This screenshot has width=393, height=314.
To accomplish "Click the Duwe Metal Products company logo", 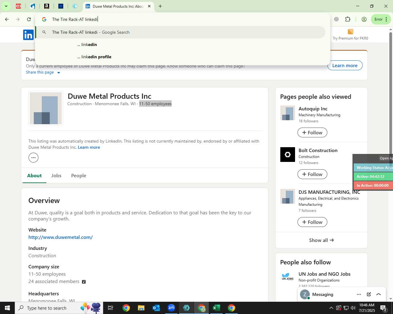I will [x=46, y=108].
